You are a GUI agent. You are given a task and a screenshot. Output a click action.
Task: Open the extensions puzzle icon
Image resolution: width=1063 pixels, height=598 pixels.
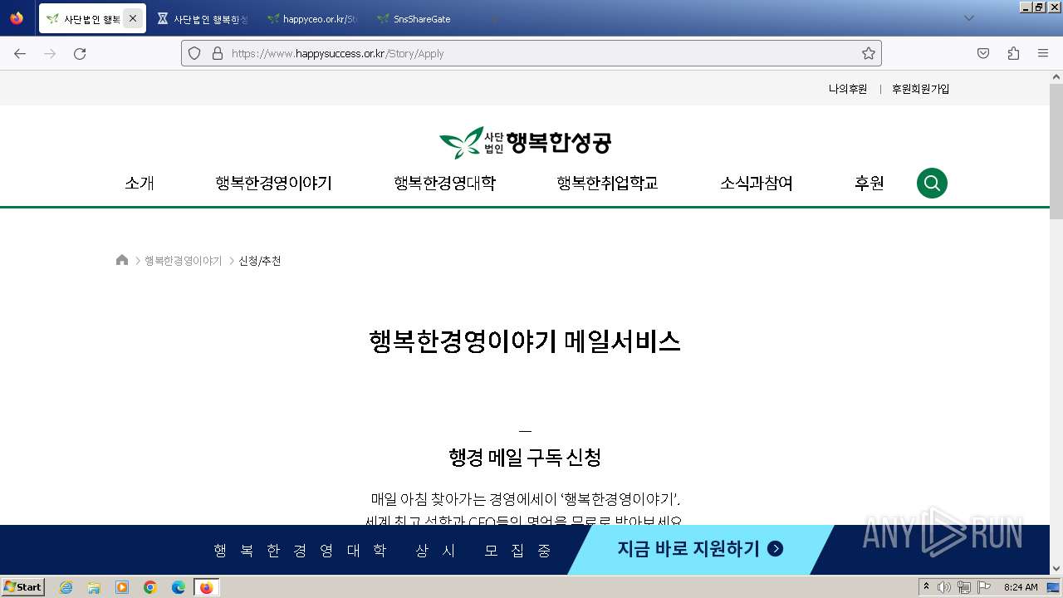click(1013, 53)
